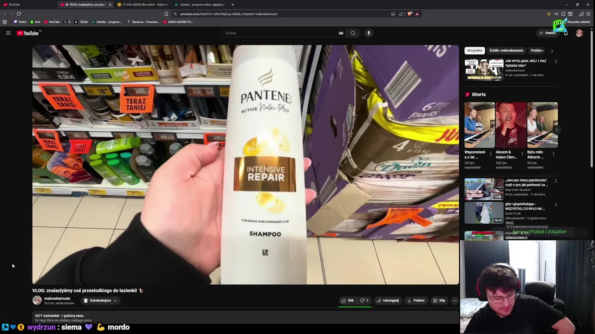This screenshot has height=334, width=595.
Task: Open the account avatar menu
Action: (579, 33)
